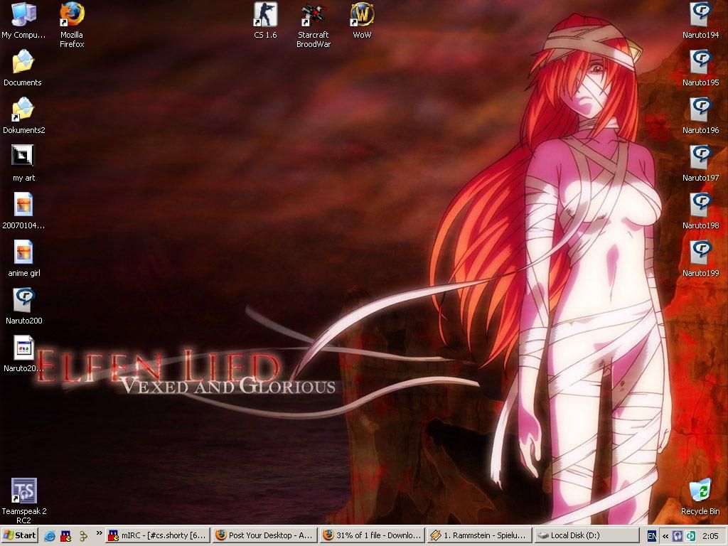Launch Mozilla Firefox from desktop
Screen dimensions: 728x546
[72, 25]
